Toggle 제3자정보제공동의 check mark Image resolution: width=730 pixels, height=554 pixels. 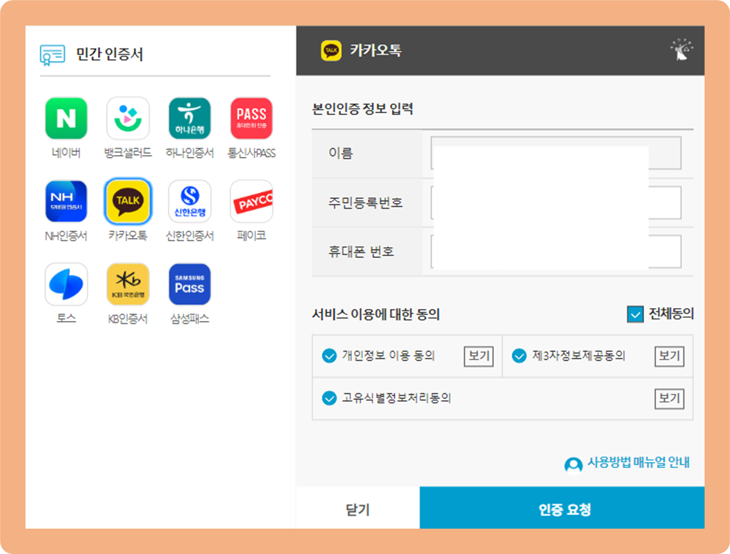click(x=519, y=356)
